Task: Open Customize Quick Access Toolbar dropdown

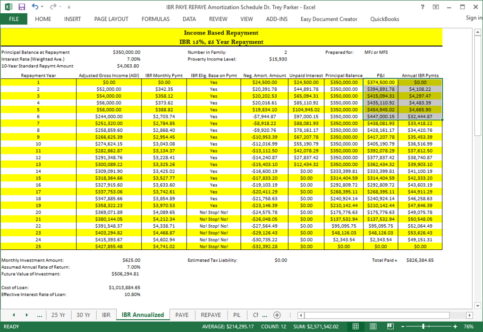Action: point(69,7)
